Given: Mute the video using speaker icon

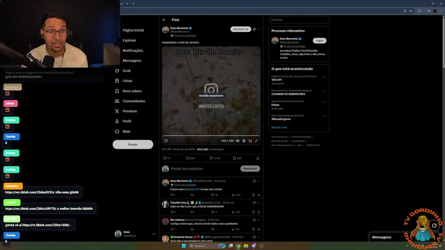Looking at the screenshot, I should tap(237, 141).
